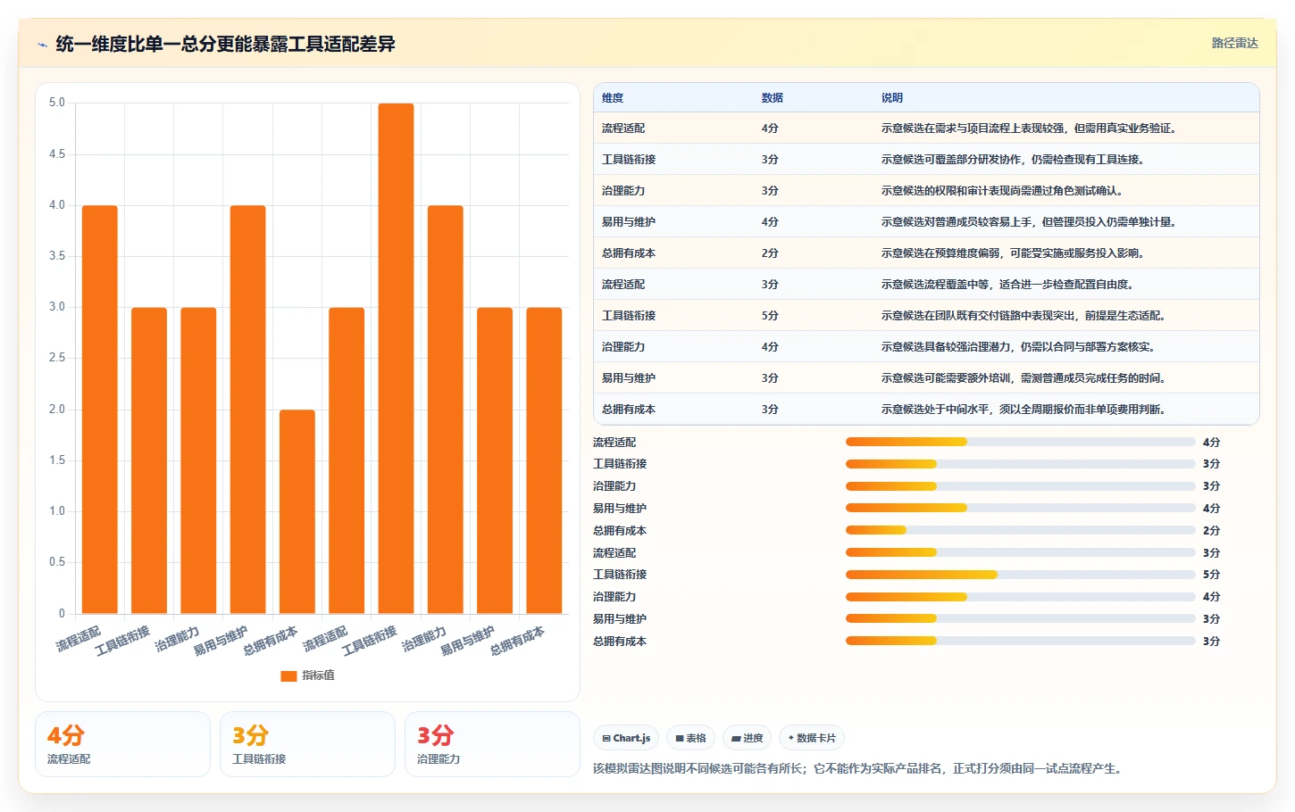Click the 5.0 label on the chart's vertical axis

pos(57,103)
